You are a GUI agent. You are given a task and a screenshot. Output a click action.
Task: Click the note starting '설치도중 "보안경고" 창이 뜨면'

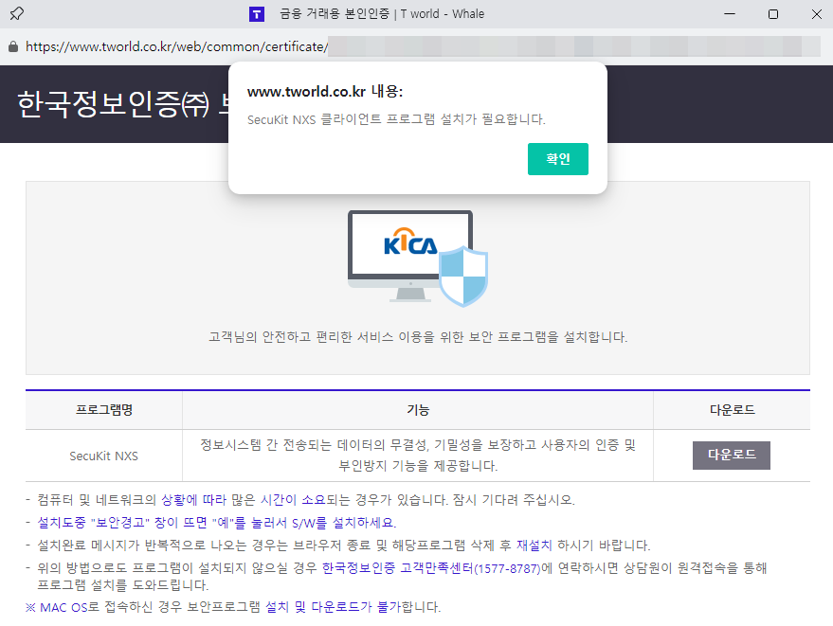217,523
